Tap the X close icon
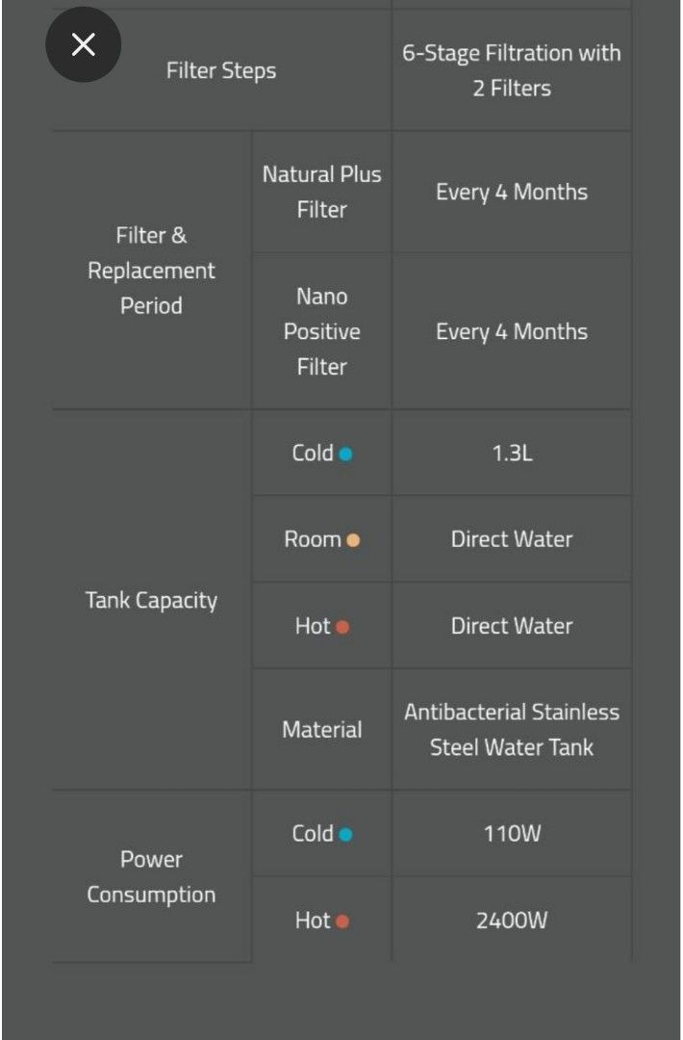This screenshot has width=683, height=1040. point(83,44)
